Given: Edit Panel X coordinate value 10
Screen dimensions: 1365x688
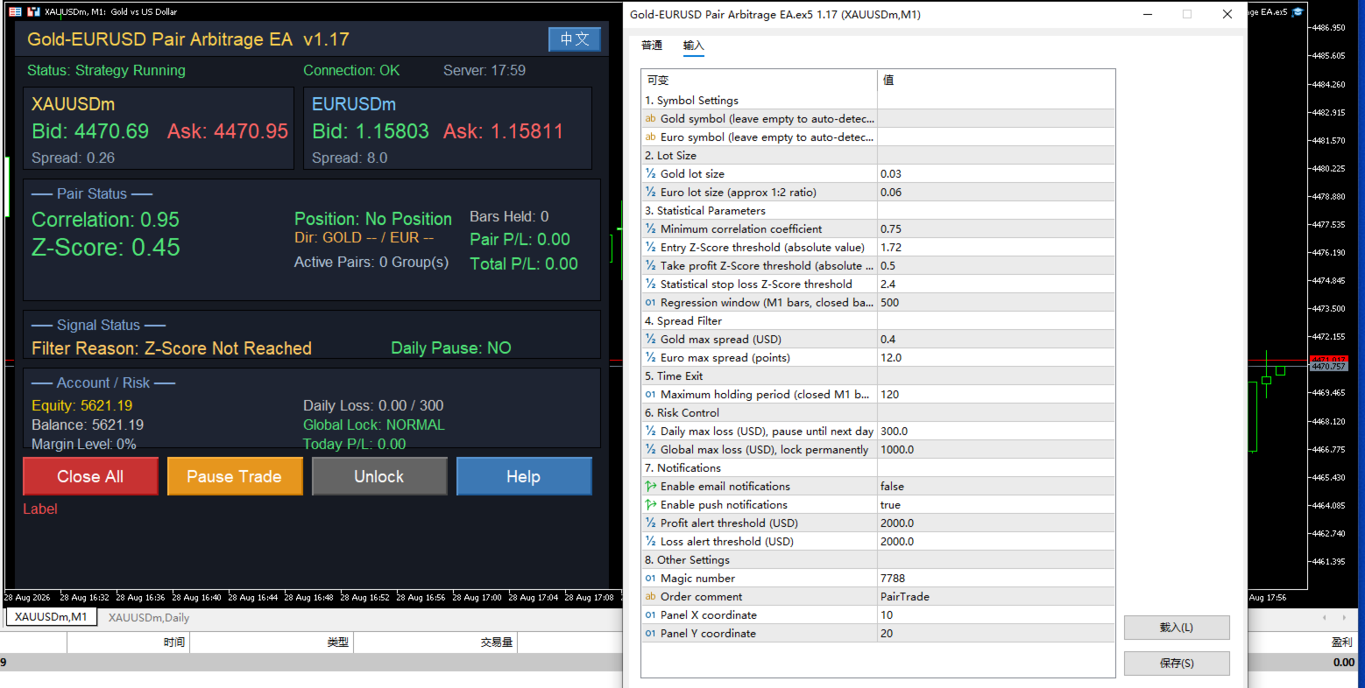Looking at the screenshot, I should (996, 614).
